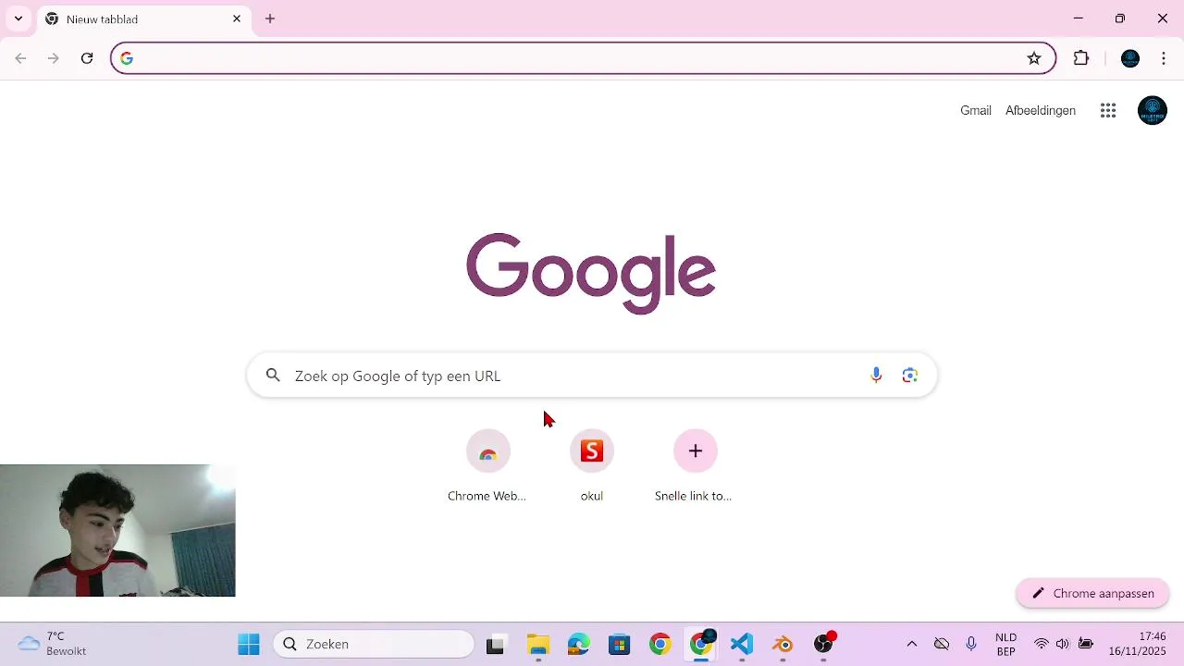
Task: Click the Google search box
Action: [x=592, y=376]
